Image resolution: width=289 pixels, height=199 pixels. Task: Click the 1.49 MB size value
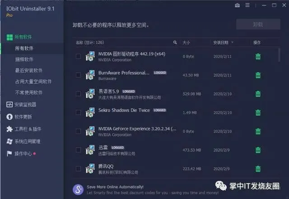[x=190, y=112]
